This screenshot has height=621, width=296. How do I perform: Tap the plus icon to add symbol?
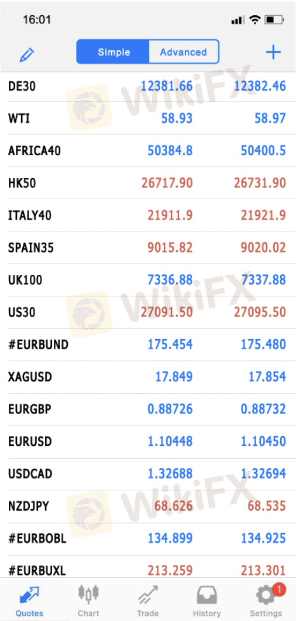(273, 52)
